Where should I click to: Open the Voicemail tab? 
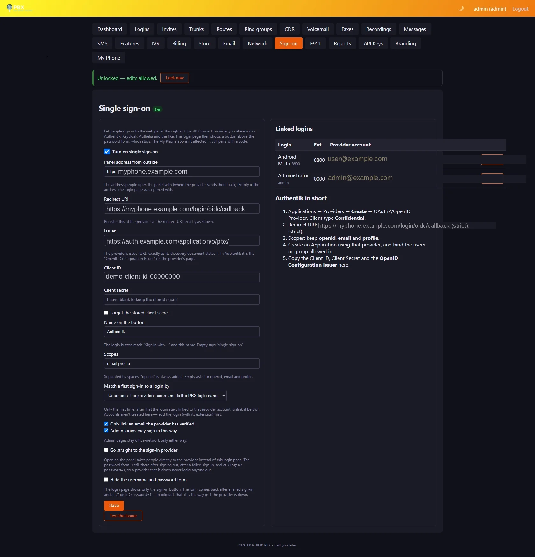pos(318,29)
